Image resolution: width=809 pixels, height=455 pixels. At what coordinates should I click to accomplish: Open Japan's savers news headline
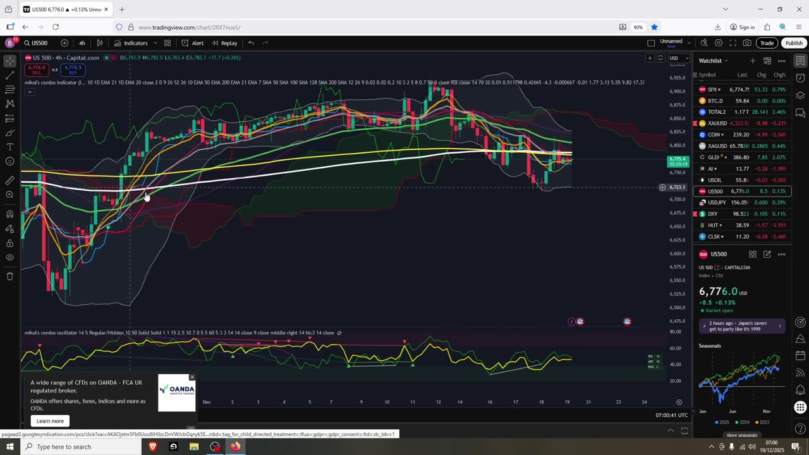pos(742,326)
